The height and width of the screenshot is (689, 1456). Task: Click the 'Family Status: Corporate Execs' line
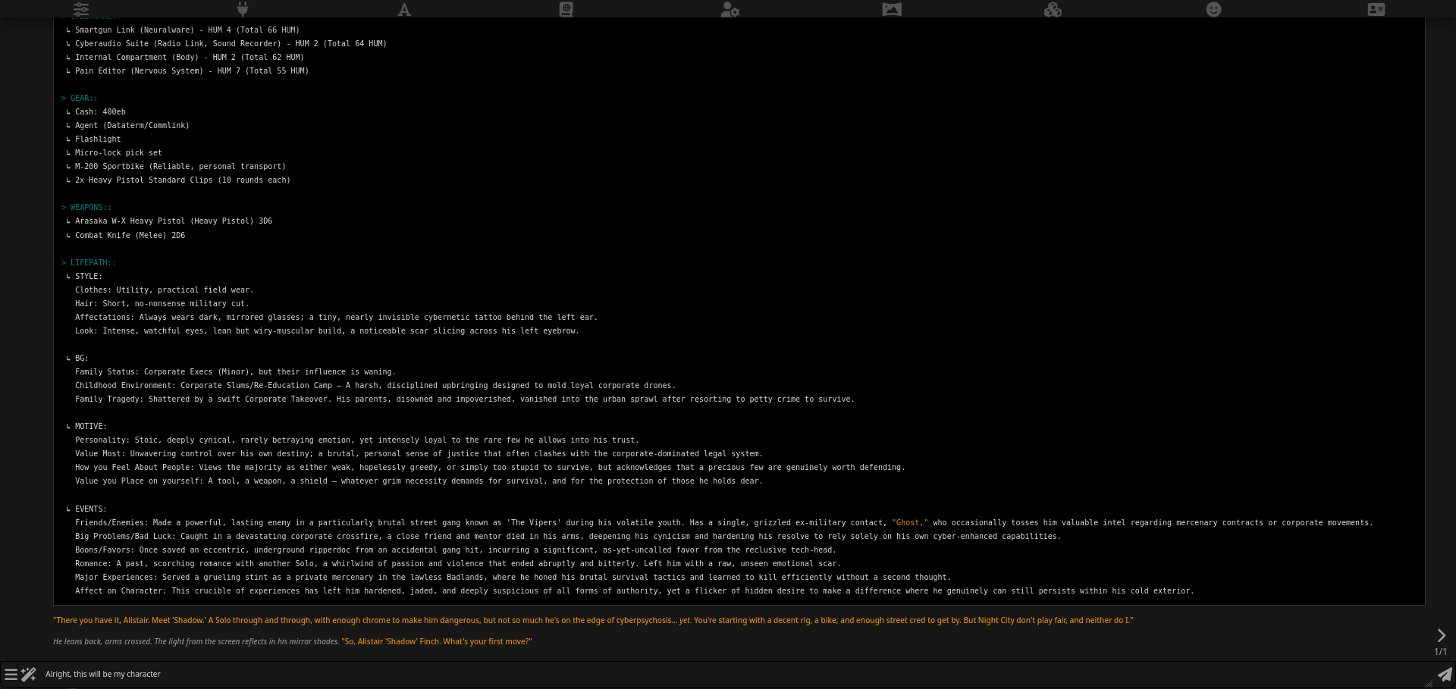click(x=235, y=372)
